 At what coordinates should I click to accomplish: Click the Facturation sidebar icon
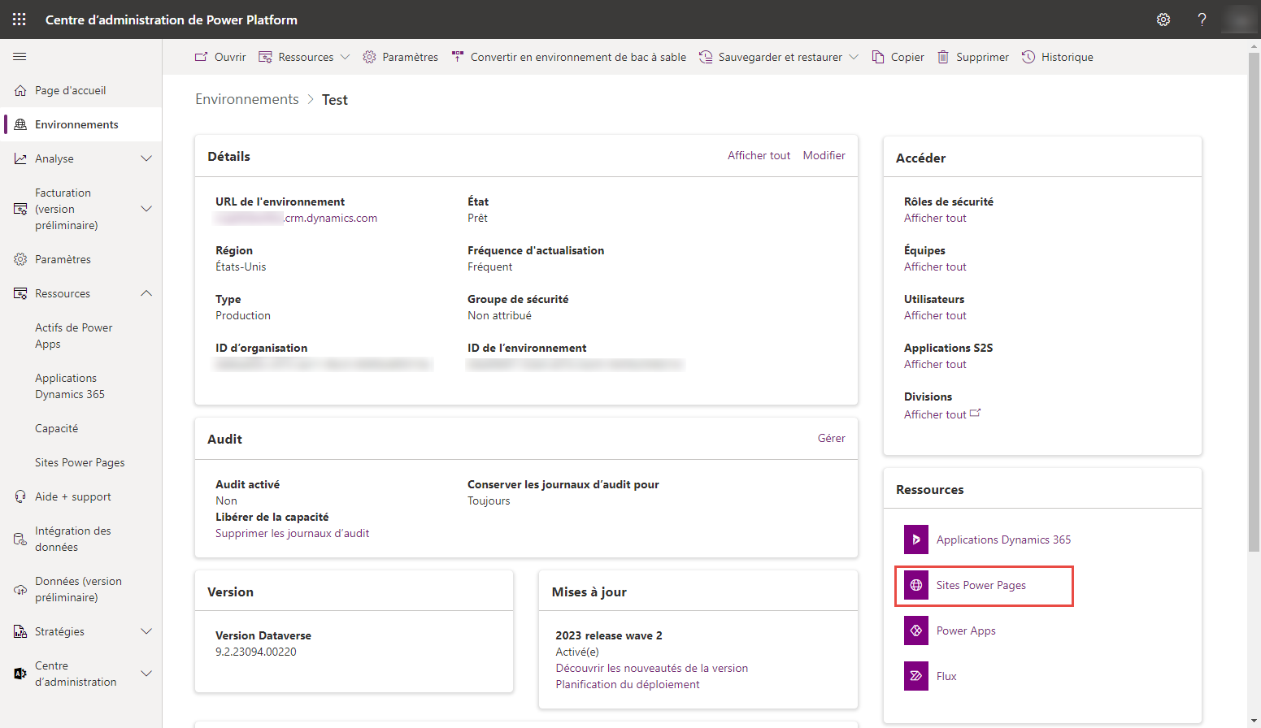20,209
